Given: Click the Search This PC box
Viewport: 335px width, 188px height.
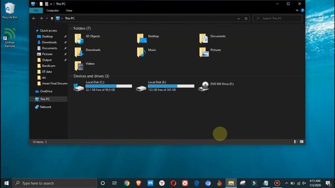Looking at the screenshot, I should click(x=277, y=18).
